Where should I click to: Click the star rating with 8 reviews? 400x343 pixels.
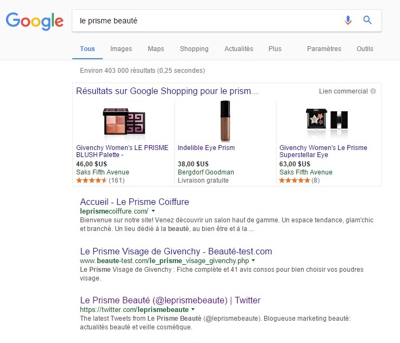point(299,180)
